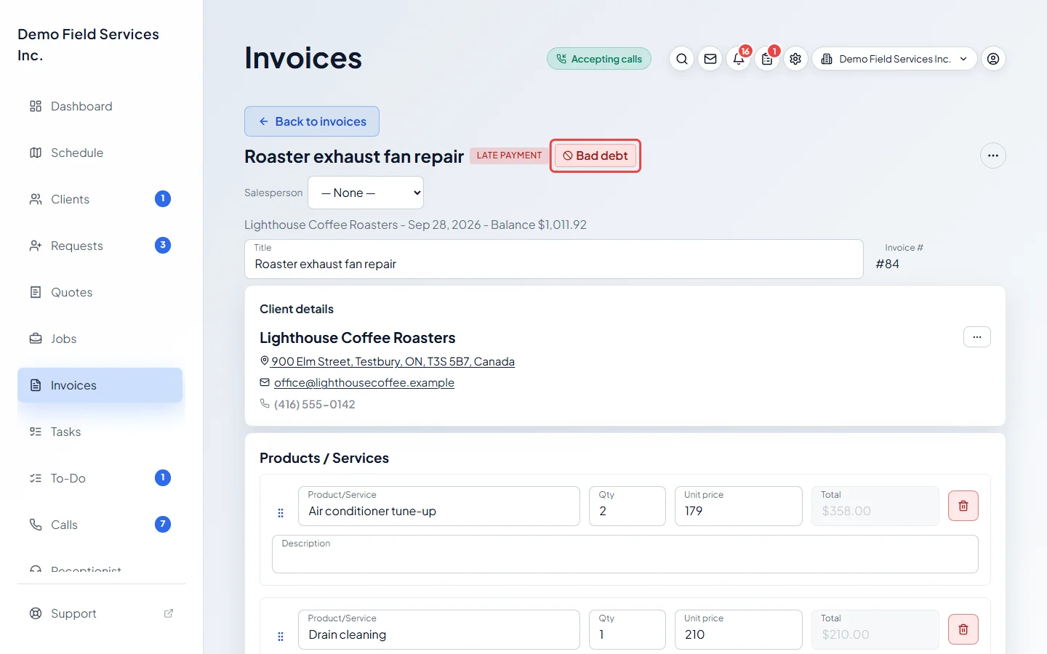
Task: Click the Unit price field showing 179
Action: pos(739,506)
